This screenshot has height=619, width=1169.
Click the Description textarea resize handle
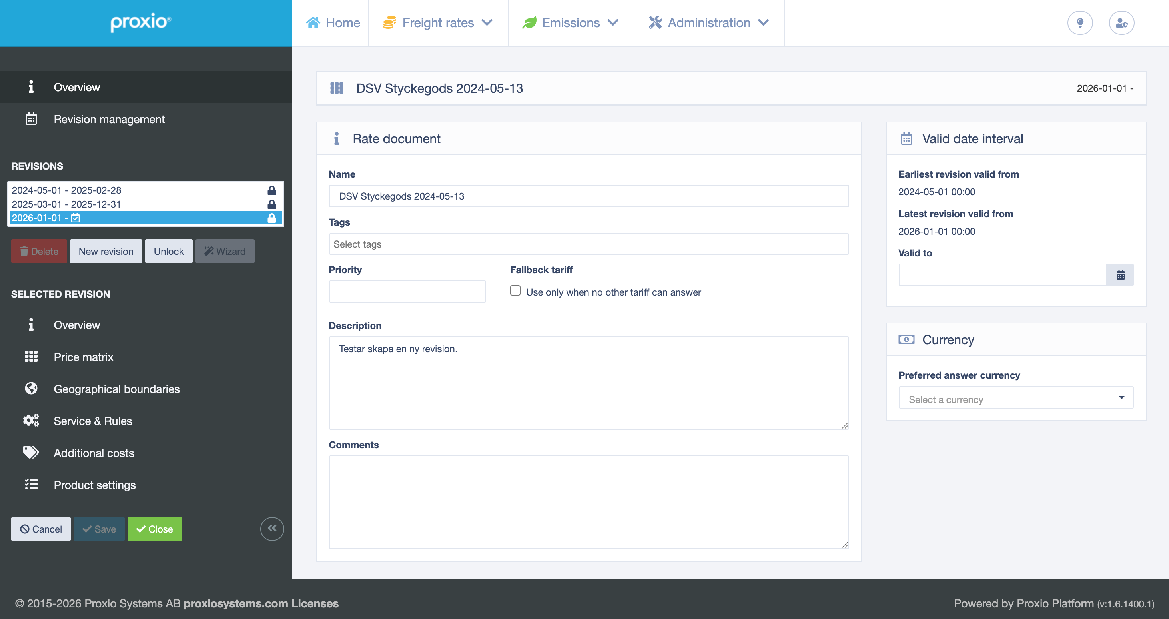844,425
